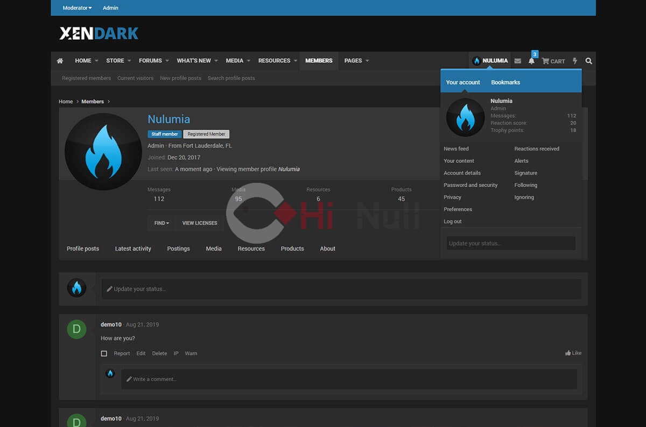Click Warn on the demo10 post

coord(191,354)
